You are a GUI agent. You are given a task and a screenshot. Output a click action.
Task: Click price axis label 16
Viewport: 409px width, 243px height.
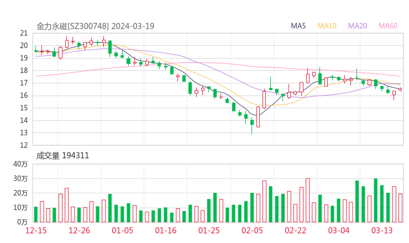tap(24, 96)
